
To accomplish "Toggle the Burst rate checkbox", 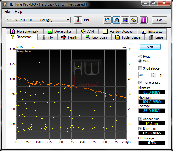I will pyautogui.click(x=140, y=129).
